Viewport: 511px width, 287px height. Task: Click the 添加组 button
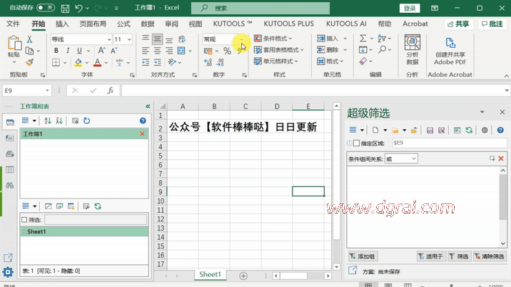pyautogui.click(x=363, y=256)
